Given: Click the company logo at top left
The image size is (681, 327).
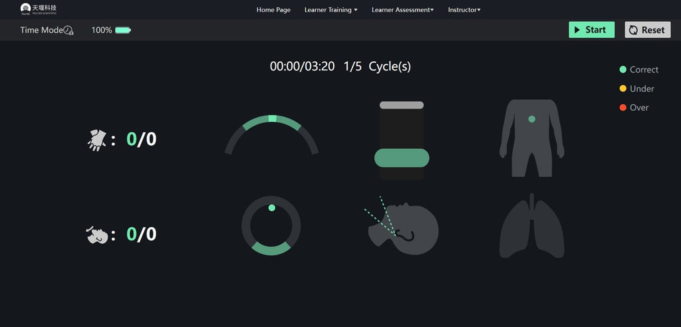Looking at the screenshot, I should pos(38,9).
